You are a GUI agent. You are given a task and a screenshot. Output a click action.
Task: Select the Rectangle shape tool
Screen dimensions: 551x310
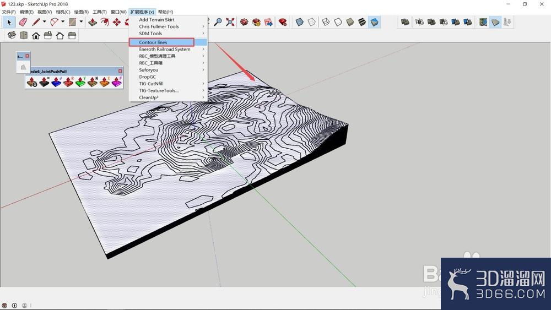pos(72,22)
